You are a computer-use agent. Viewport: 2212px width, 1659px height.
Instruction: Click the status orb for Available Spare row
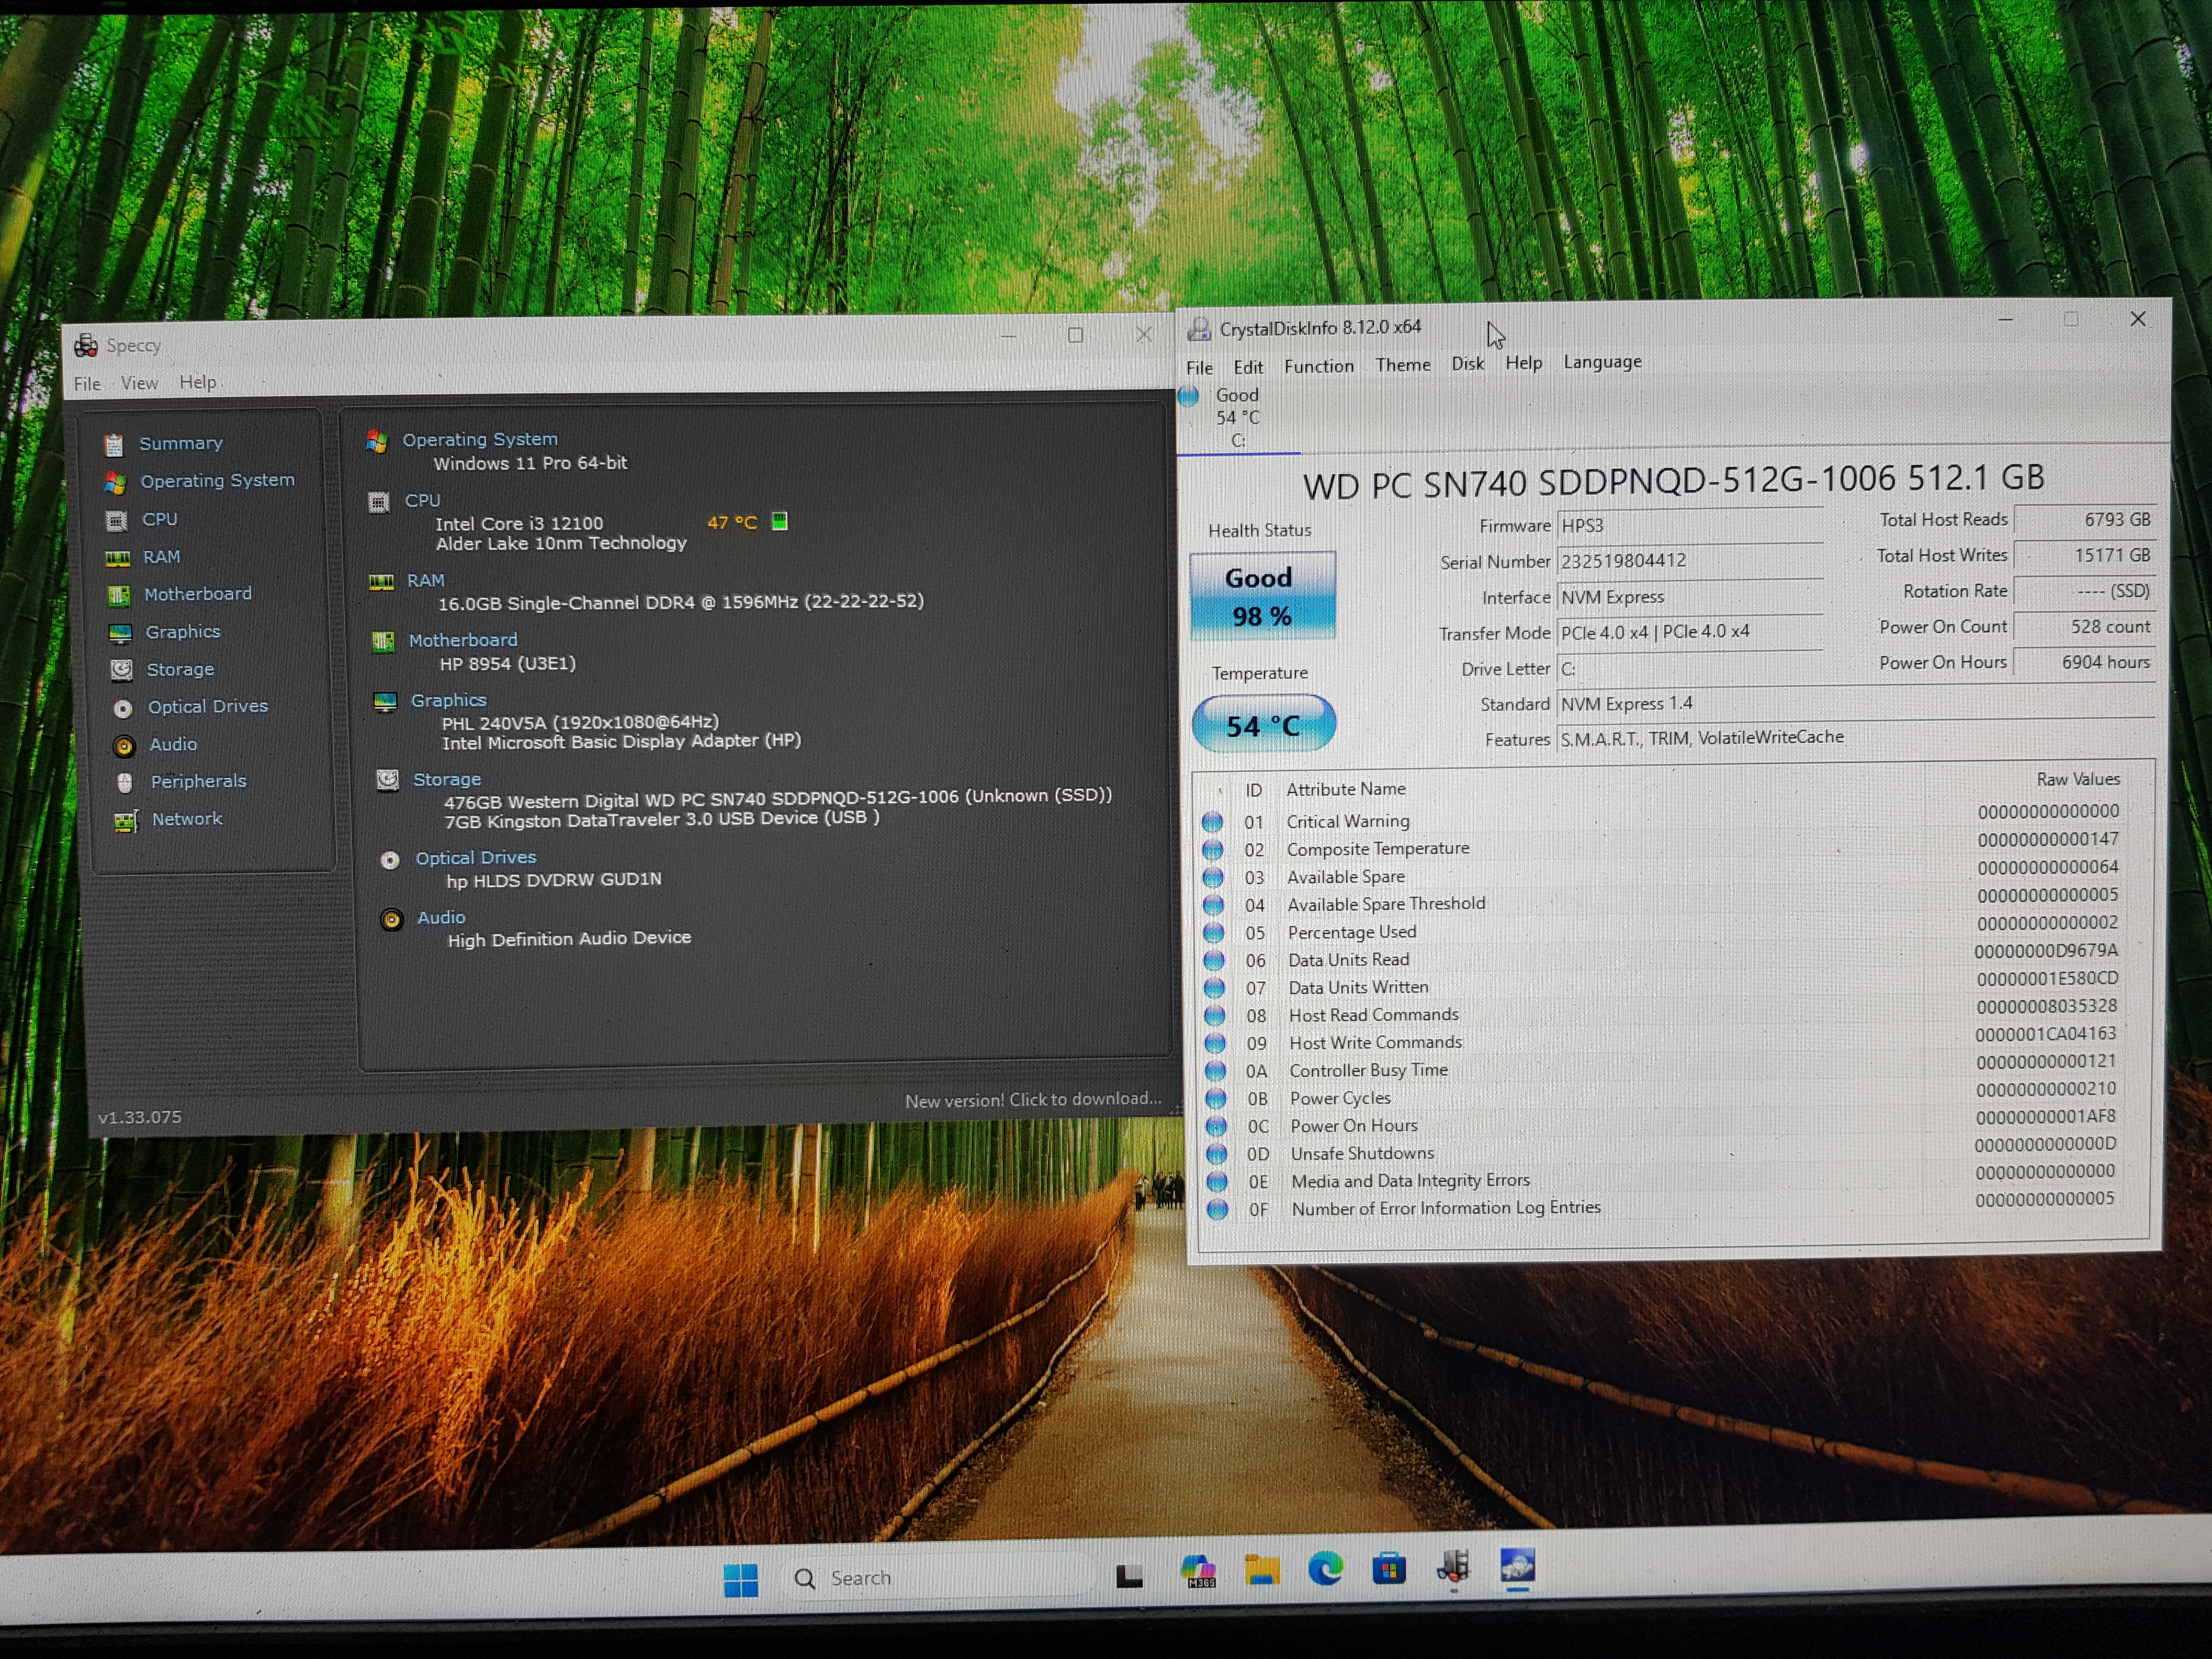tap(1213, 878)
